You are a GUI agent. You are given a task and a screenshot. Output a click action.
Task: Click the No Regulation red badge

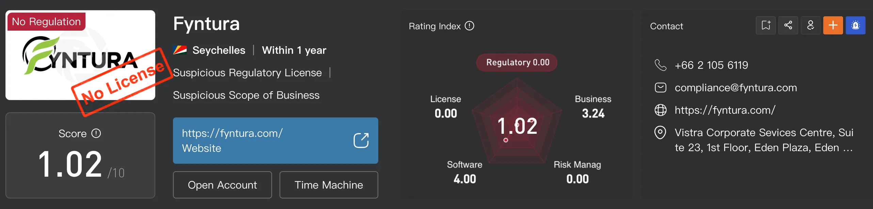pos(46,21)
